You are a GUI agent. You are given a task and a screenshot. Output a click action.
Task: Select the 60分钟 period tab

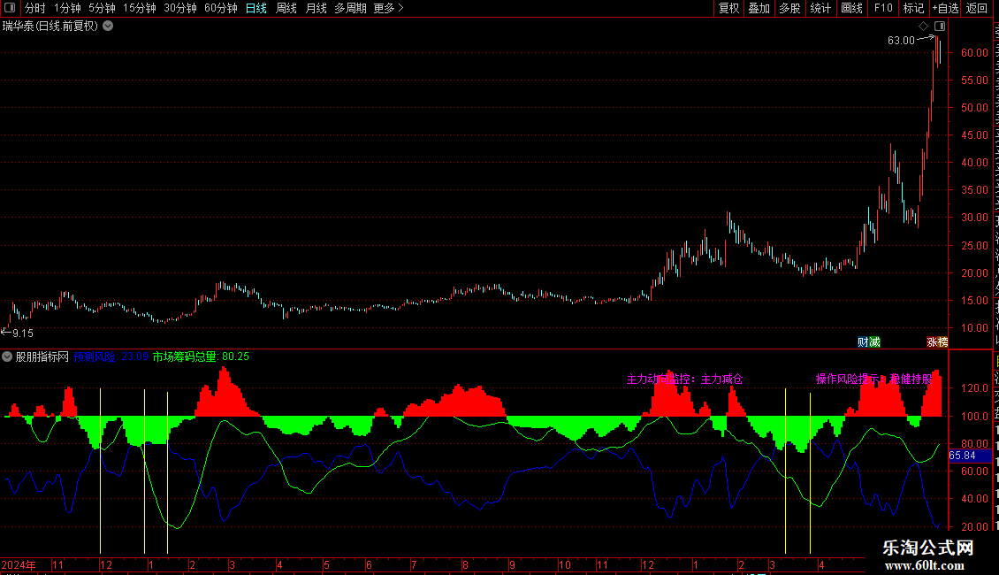(220, 8)
